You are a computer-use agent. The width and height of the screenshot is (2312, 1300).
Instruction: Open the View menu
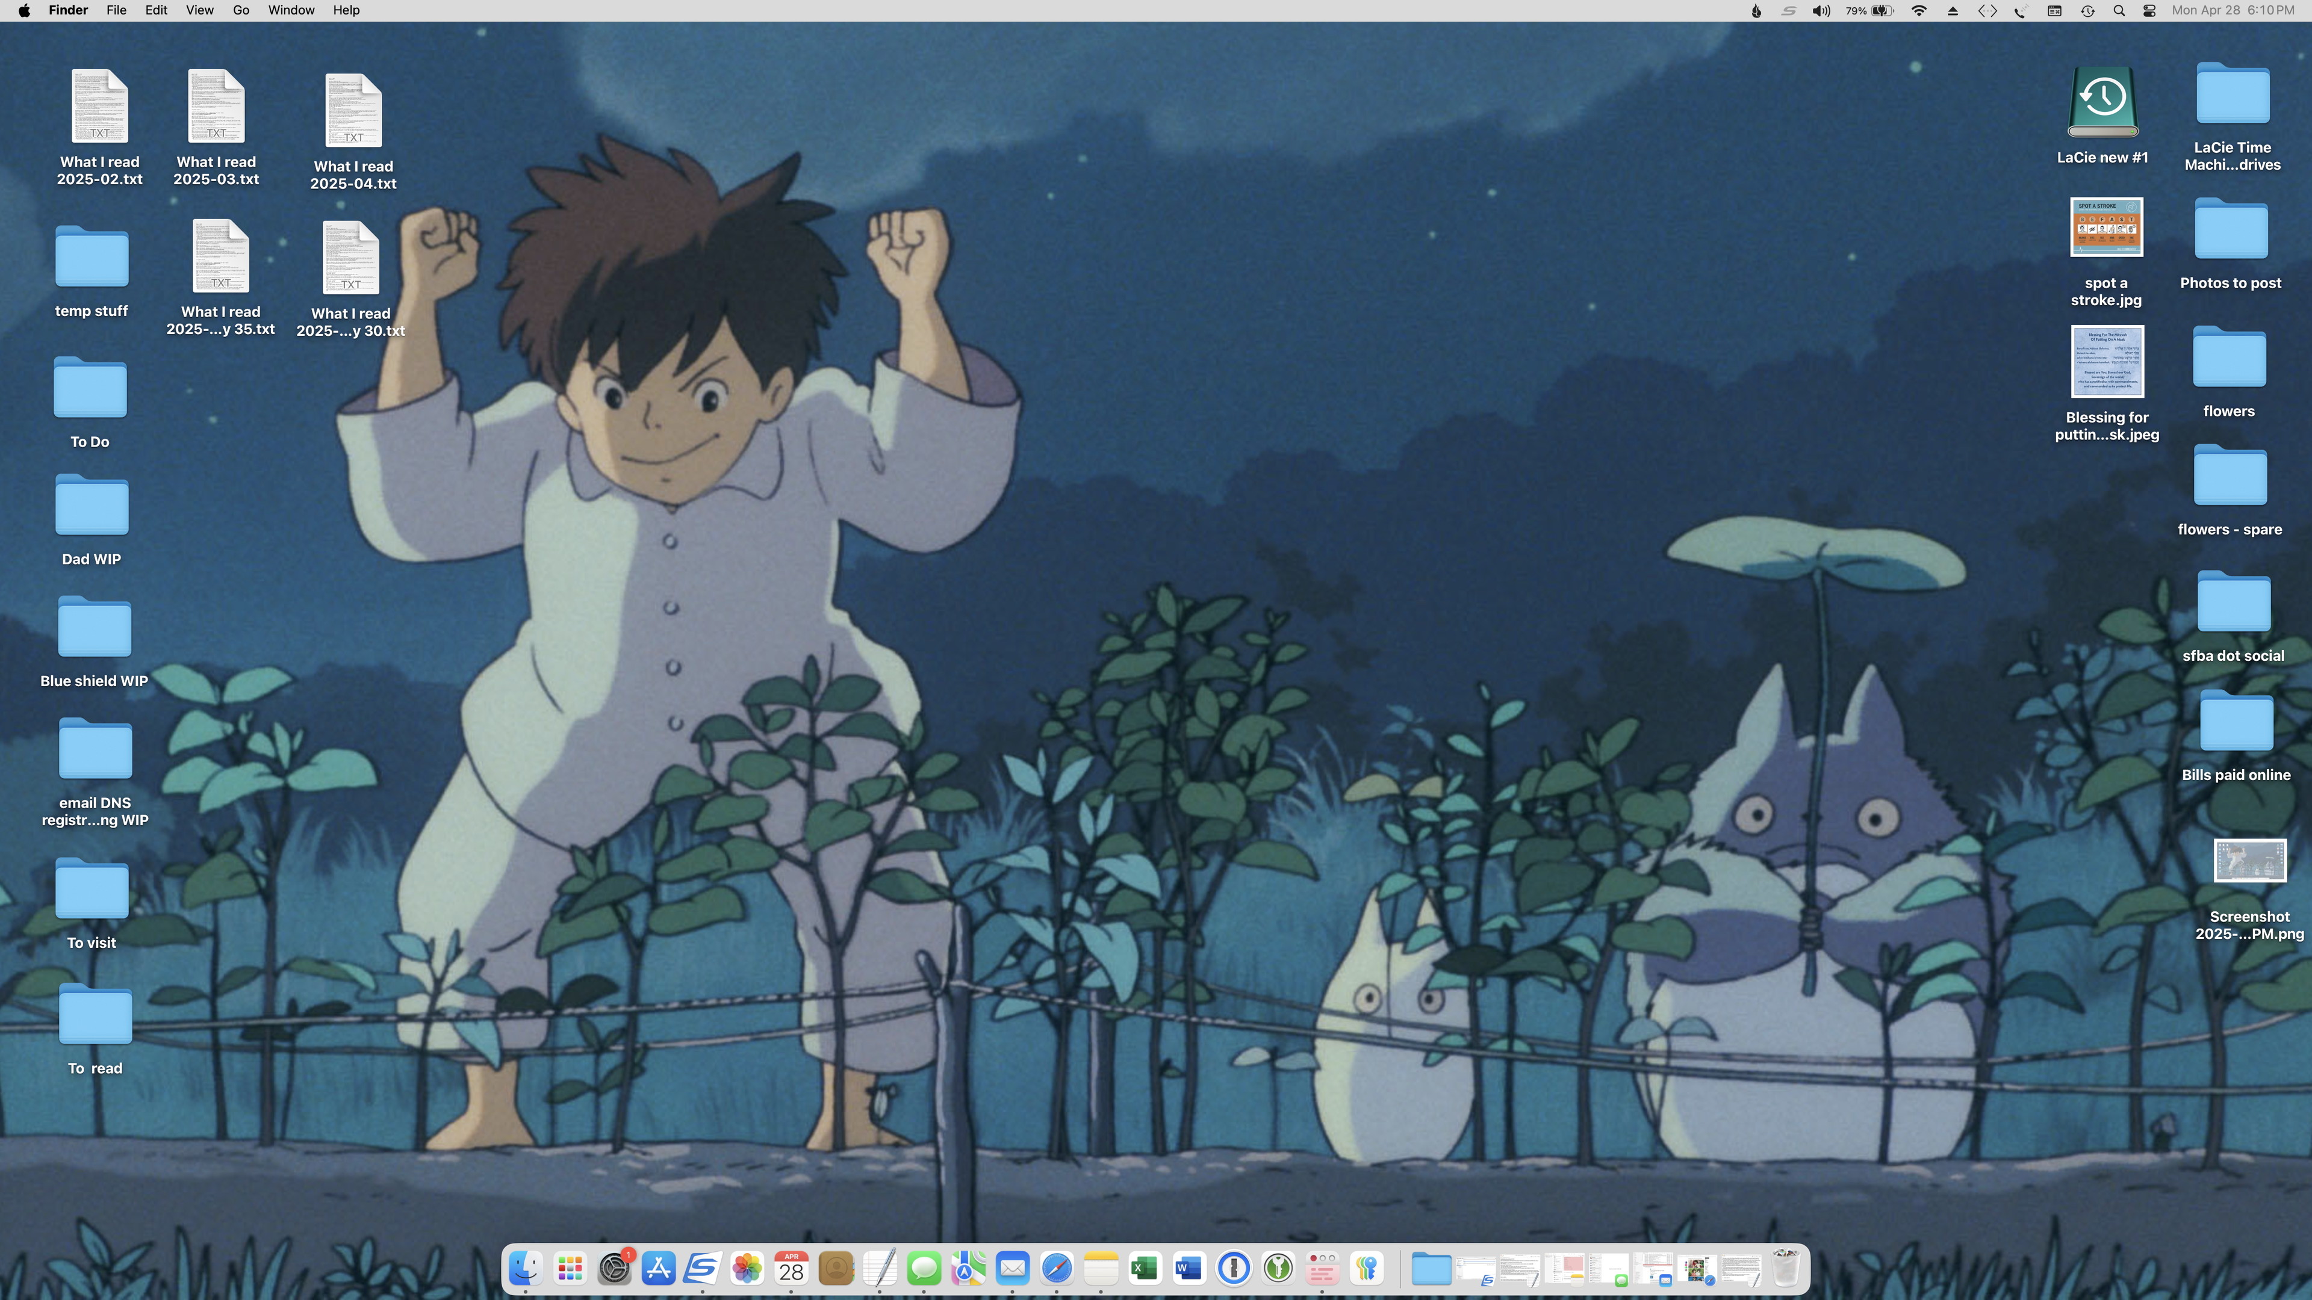199,11
